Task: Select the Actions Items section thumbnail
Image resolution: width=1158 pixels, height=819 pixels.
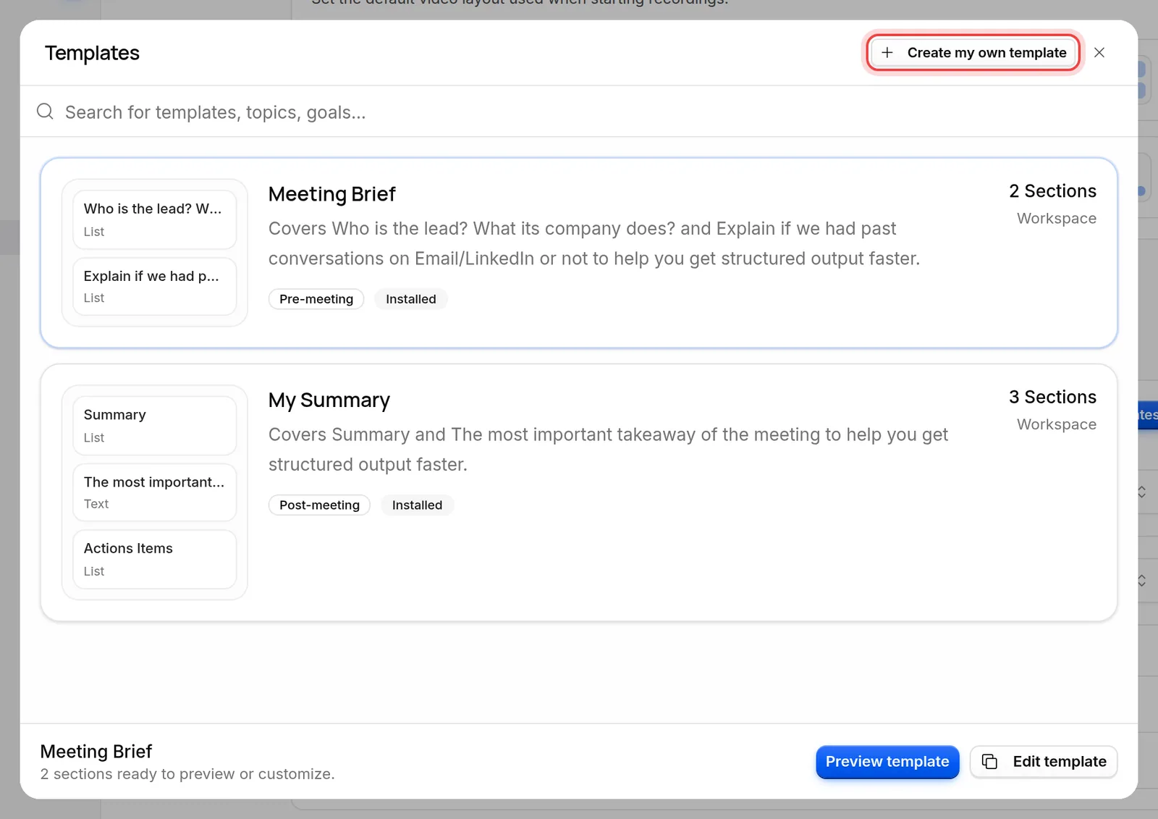Action: pos(155,560)
